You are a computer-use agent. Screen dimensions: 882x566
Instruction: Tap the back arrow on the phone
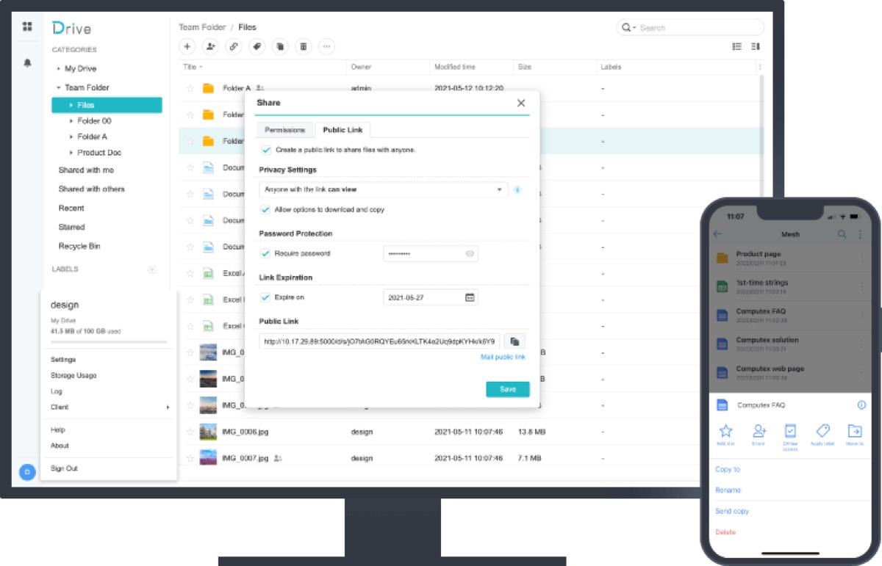[x=718, y=234]
